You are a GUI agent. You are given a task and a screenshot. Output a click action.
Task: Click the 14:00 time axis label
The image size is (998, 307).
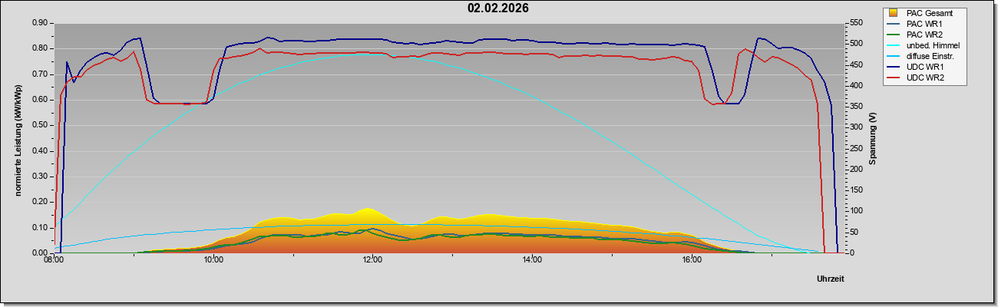[x=532, y=260]
